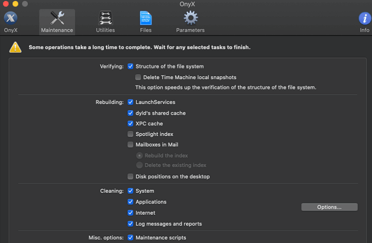Toggle dyld's shared cache checkbox
This screenshot has height=243, width=372.
point(130,113)
